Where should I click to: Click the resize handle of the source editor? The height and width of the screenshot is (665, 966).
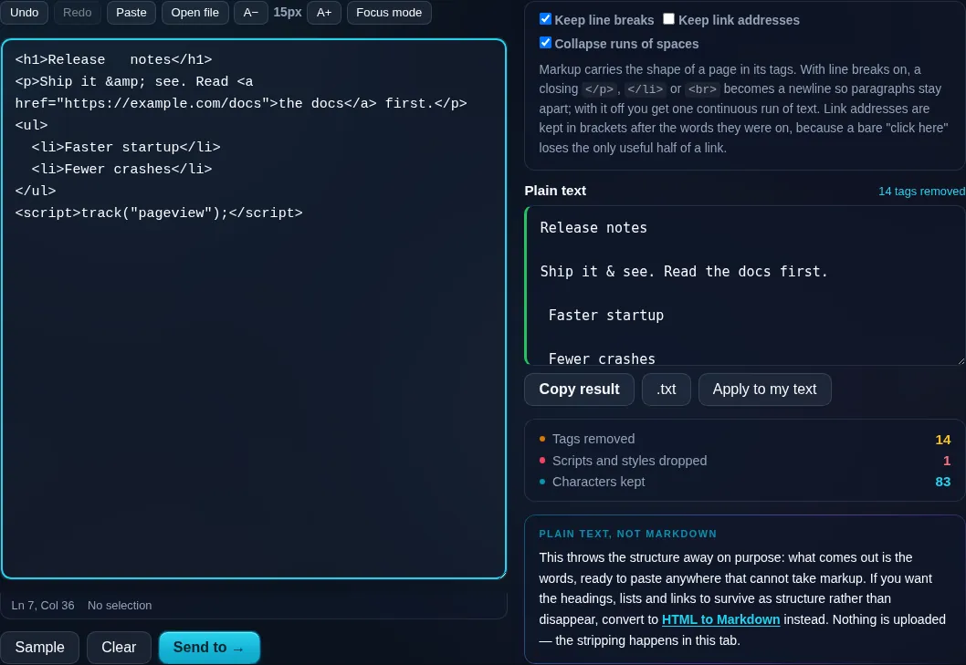point(501,574)
